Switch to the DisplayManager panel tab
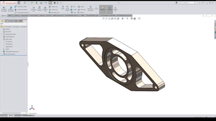Viewport: 216px width, 121px height. pyautogui.click(x=21, y=21)
